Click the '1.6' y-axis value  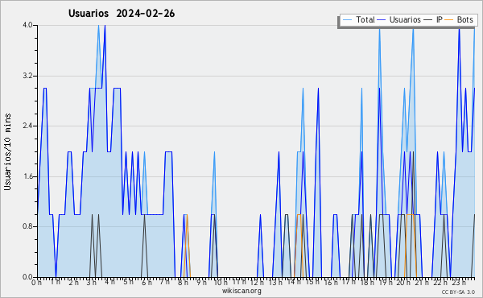pyautogui.click(x=27, y=176)
